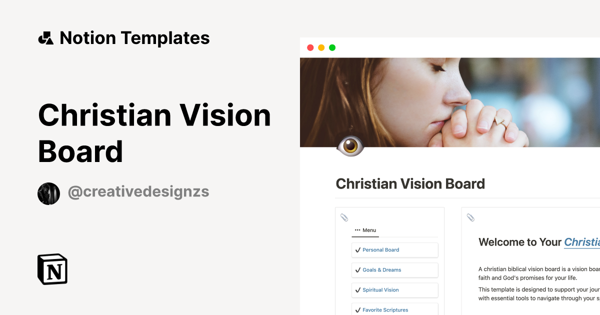Screen dimensions: 600x315
Task: Click the eye emoji page icon
Action: click(350, 146)
